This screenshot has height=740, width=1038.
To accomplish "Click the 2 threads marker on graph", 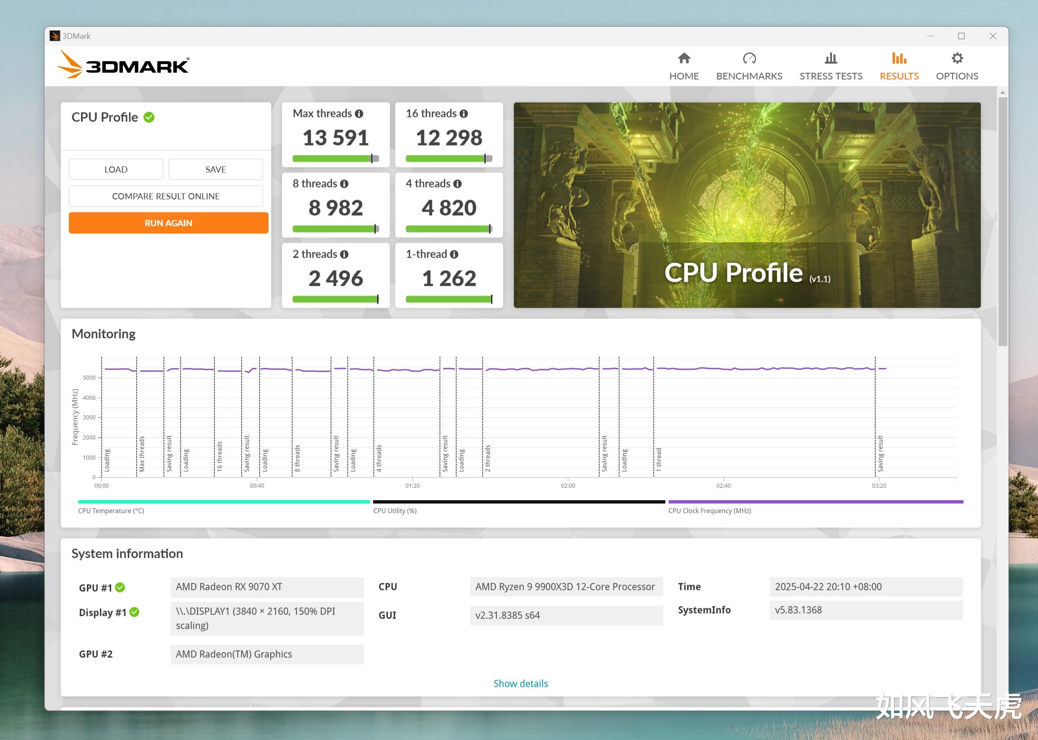I will pyautogui.click(x=487, y=458).
